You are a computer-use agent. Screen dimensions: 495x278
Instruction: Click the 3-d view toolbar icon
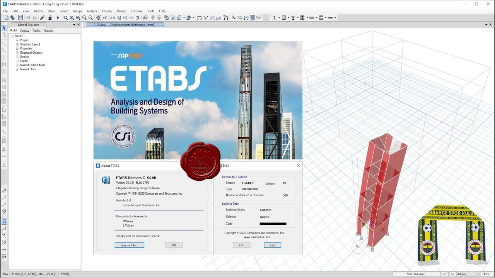(112, 17)
